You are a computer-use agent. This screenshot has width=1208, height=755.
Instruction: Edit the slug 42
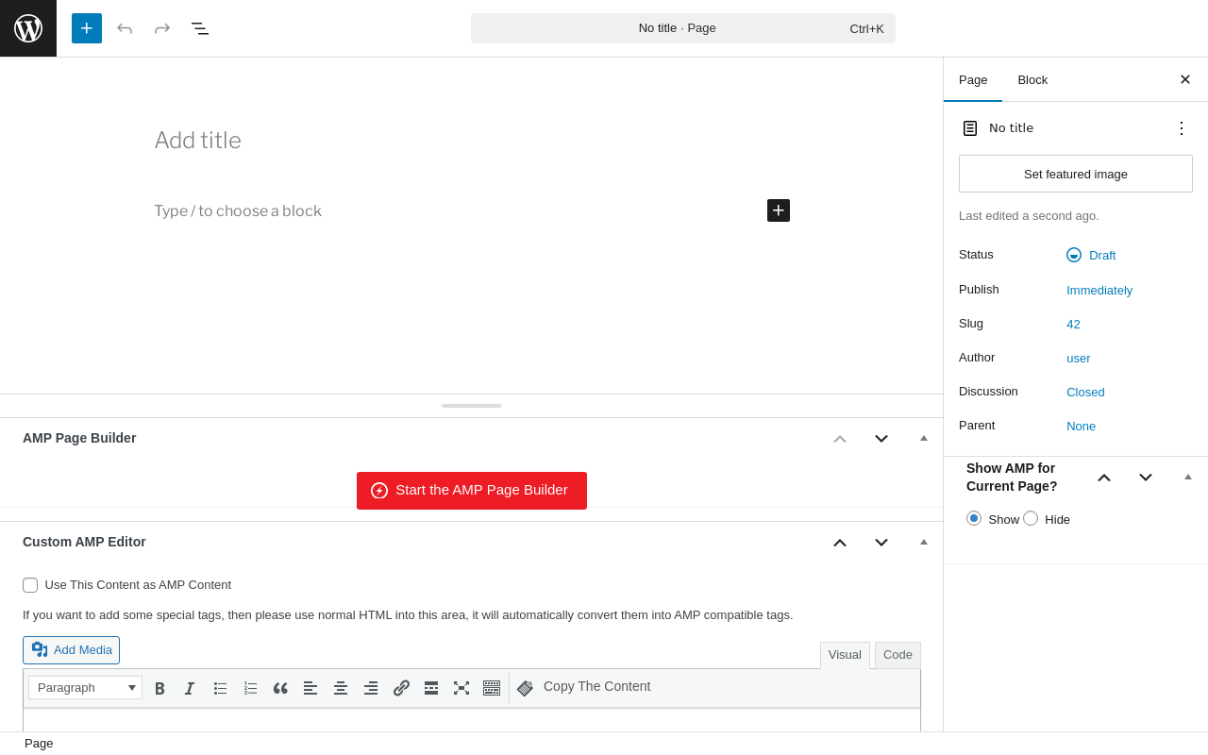[x=1073, y=324]
